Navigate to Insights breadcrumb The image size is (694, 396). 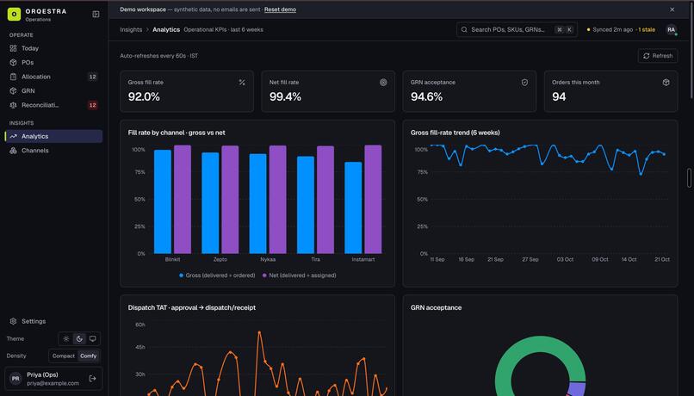coord(131,29)
